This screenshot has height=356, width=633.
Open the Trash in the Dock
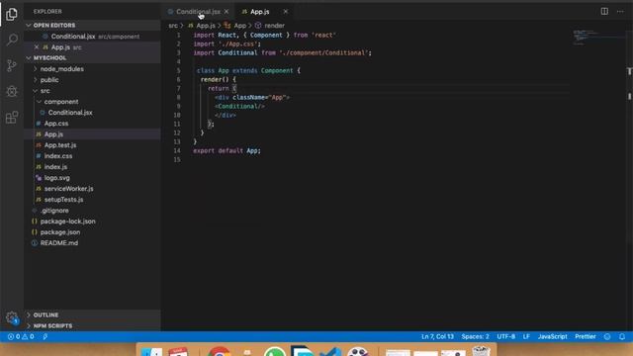(481, 350)
